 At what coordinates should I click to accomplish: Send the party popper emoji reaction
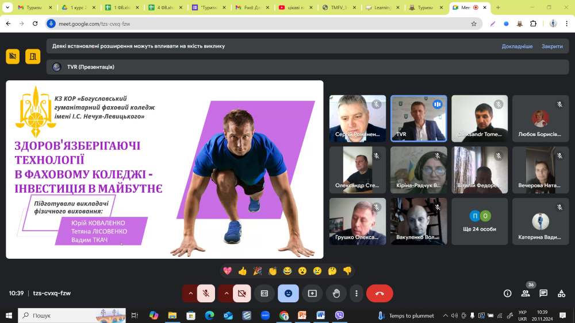(258, 271)
